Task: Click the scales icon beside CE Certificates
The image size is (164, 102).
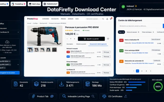Action: tap(104, 96)
